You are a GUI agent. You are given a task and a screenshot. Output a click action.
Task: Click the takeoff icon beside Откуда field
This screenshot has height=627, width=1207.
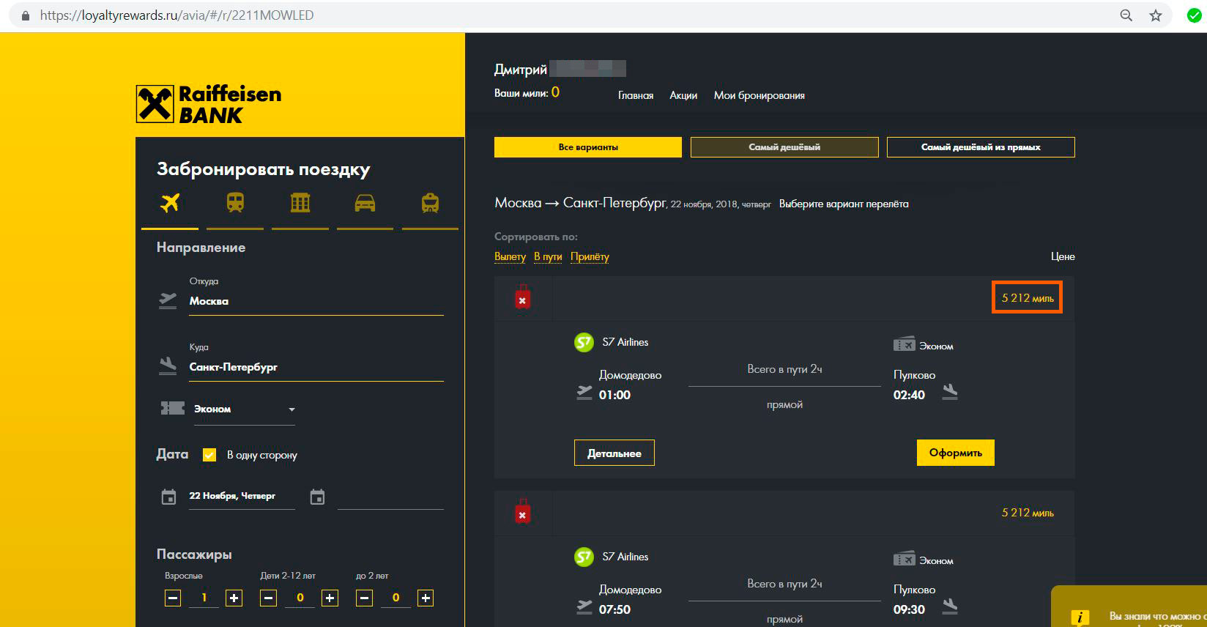168,300
